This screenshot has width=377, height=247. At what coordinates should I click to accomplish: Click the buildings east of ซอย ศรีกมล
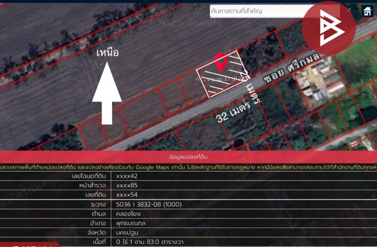coord(320,81)
